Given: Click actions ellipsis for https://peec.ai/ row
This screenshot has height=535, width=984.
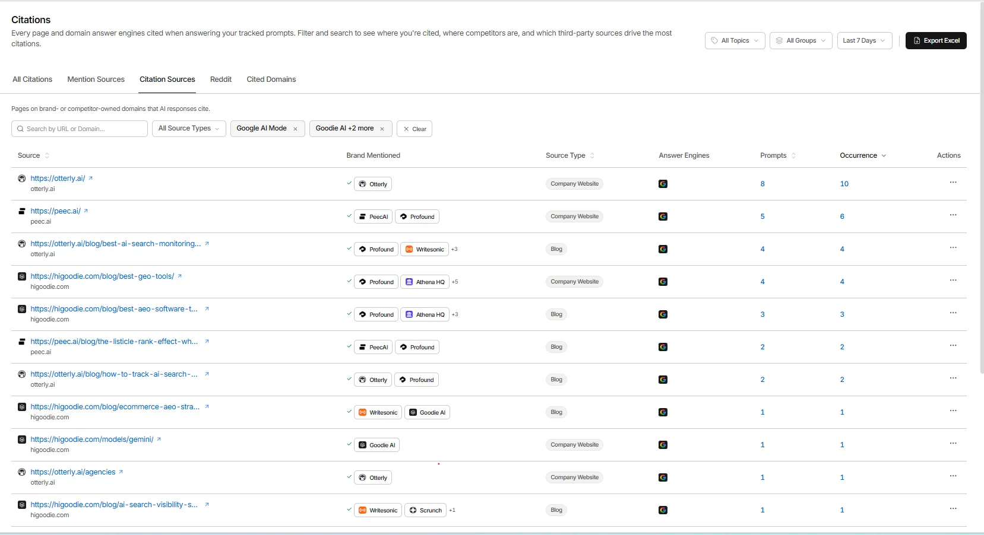Looking at the screenshot, I should click(953, 215).
